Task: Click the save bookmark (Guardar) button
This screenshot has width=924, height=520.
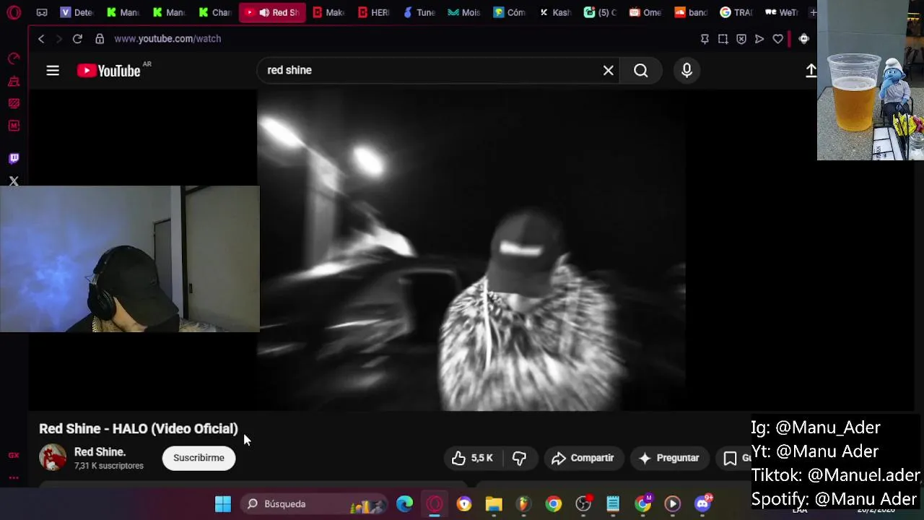Action: [x=733, y=458]
